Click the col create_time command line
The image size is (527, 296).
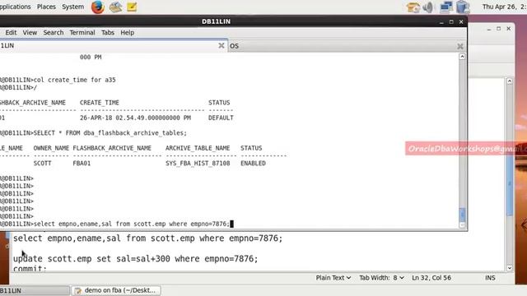tap(75, 80)
